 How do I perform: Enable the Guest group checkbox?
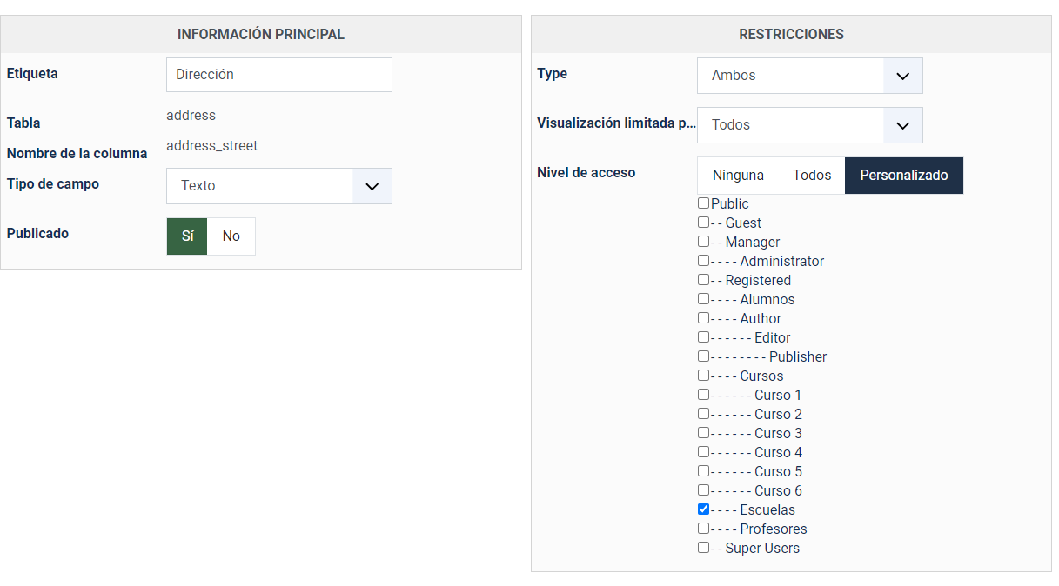(703, 223)
